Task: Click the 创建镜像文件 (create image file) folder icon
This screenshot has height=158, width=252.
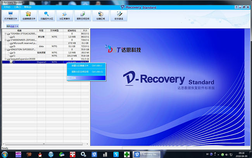Action: click(29, 16)
